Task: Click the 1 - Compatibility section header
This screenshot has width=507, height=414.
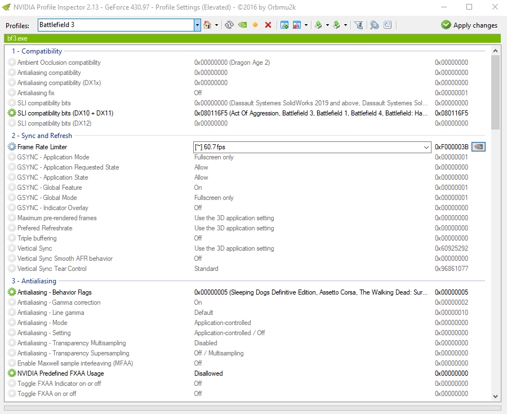Action: 37,51
